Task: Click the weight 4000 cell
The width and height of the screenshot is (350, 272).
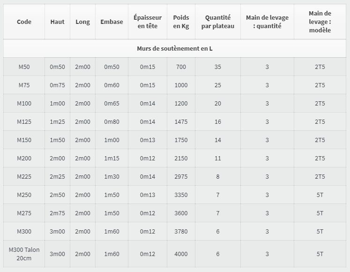Action: pyautogui.click(x=181, y=254)
